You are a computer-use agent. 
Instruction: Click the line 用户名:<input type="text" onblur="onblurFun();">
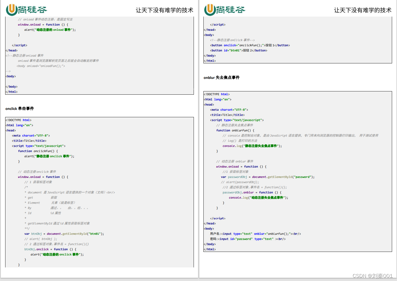255,234
